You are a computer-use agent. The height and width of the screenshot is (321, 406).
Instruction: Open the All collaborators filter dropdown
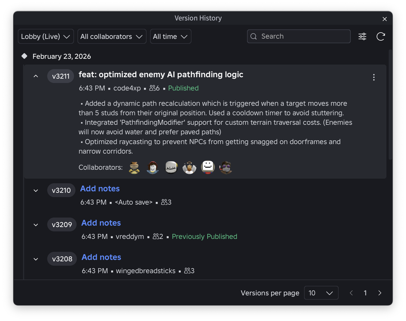pyautogui.click(x=112, y=37)
